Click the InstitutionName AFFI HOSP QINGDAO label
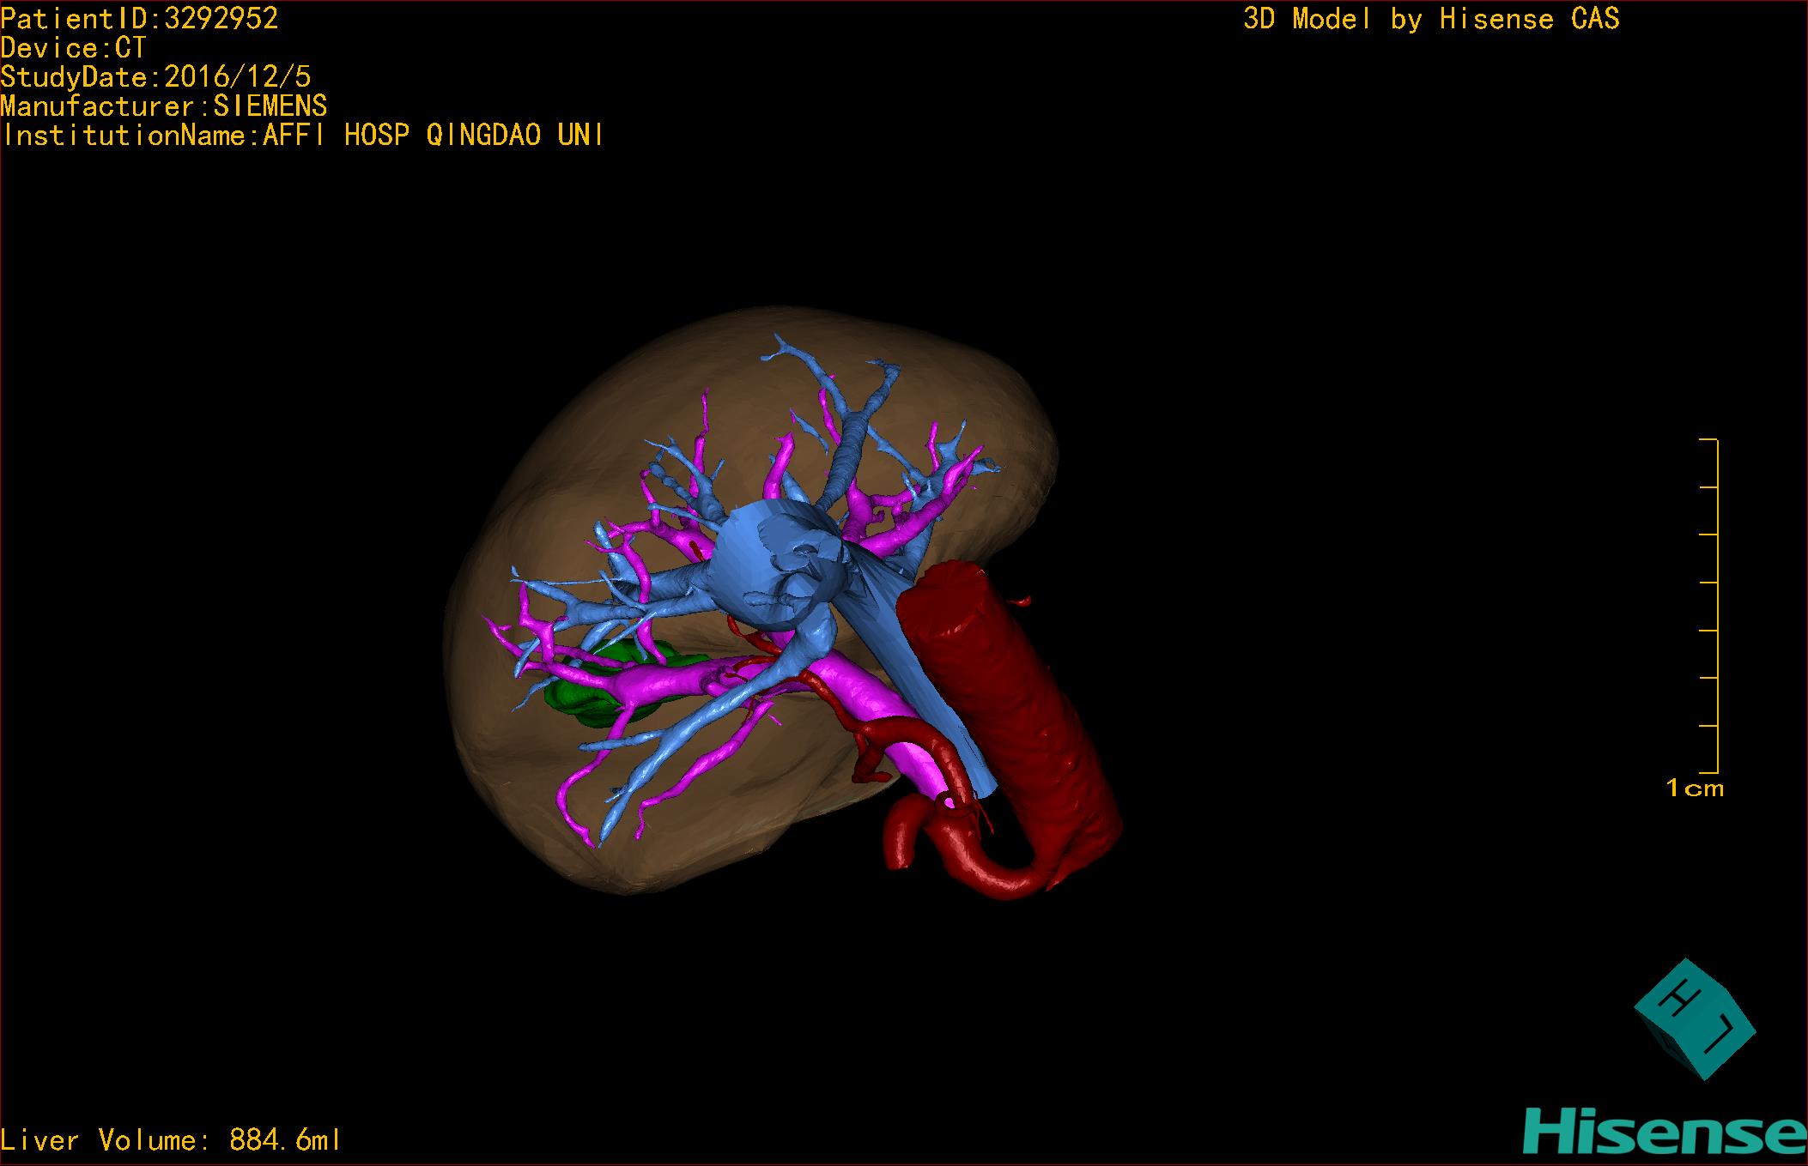Viewport: 1808px width, 1166px height. [x=301, y=136]
